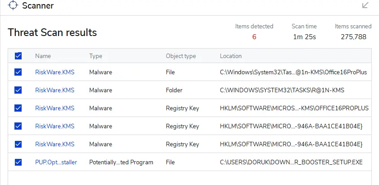Open the first RiskWare.KMS threat link
This screenshot has height=185, width=379.
[55, 72]
